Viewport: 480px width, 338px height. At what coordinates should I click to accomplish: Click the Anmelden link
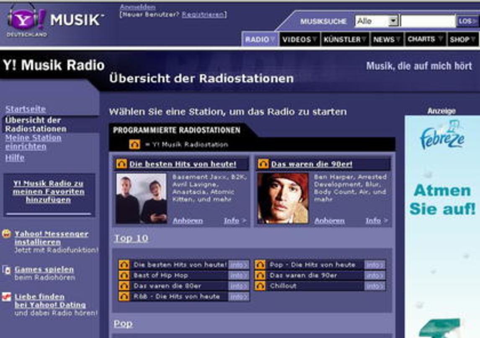[x=138, y=7]
